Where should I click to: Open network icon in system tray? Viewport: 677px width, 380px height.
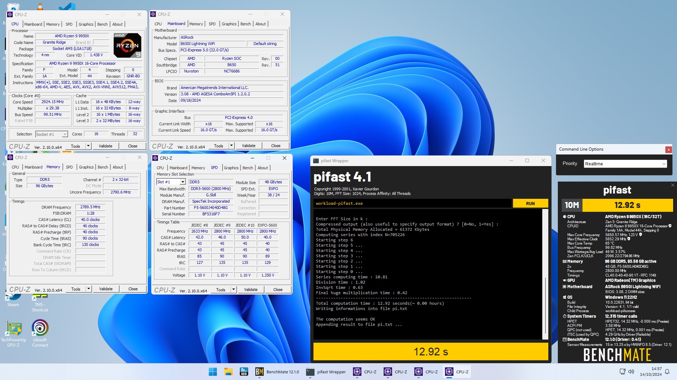coord(622,372)
